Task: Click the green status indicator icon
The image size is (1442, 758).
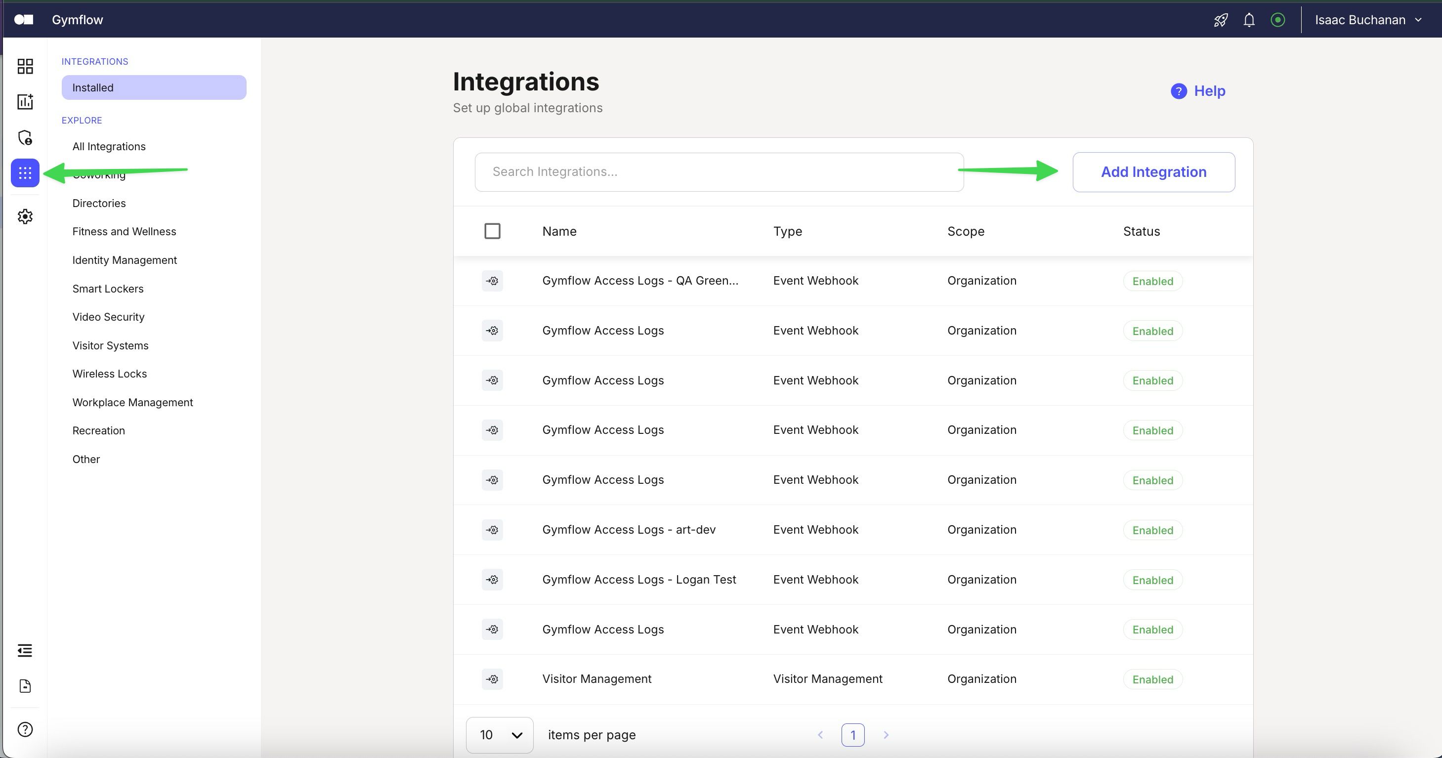Action: tap(1277, 20)
